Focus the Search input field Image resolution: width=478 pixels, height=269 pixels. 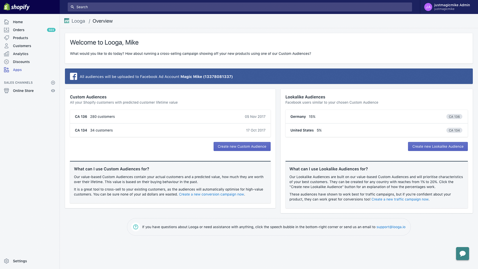pyautogui.click(x=240, y=7)
